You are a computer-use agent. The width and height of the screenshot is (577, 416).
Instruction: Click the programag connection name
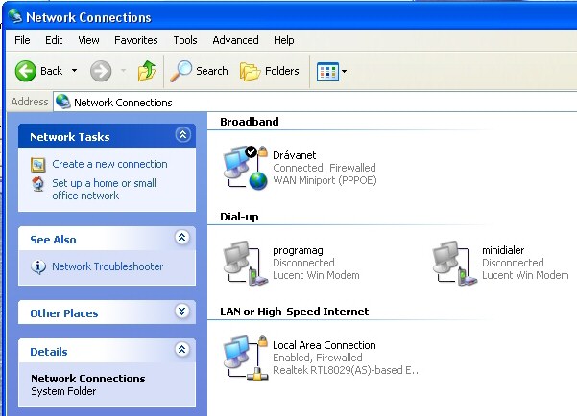[x=298, y=250]
